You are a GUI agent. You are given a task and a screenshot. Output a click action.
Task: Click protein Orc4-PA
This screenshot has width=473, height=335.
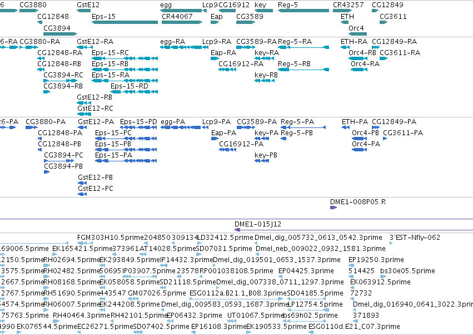(366, 144)
